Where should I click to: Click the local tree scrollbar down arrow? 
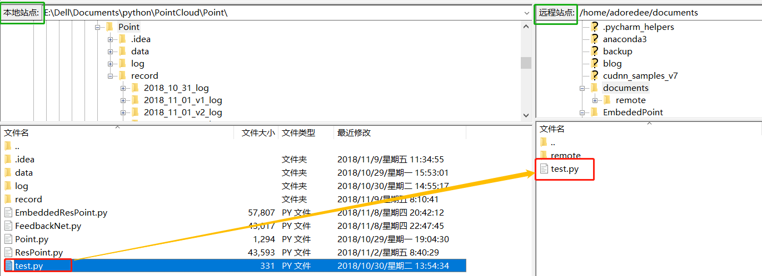(x=526, y=115)
